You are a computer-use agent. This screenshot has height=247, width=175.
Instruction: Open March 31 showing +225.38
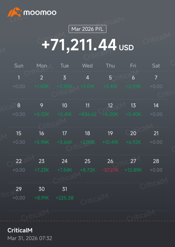[x=65, y=193]
